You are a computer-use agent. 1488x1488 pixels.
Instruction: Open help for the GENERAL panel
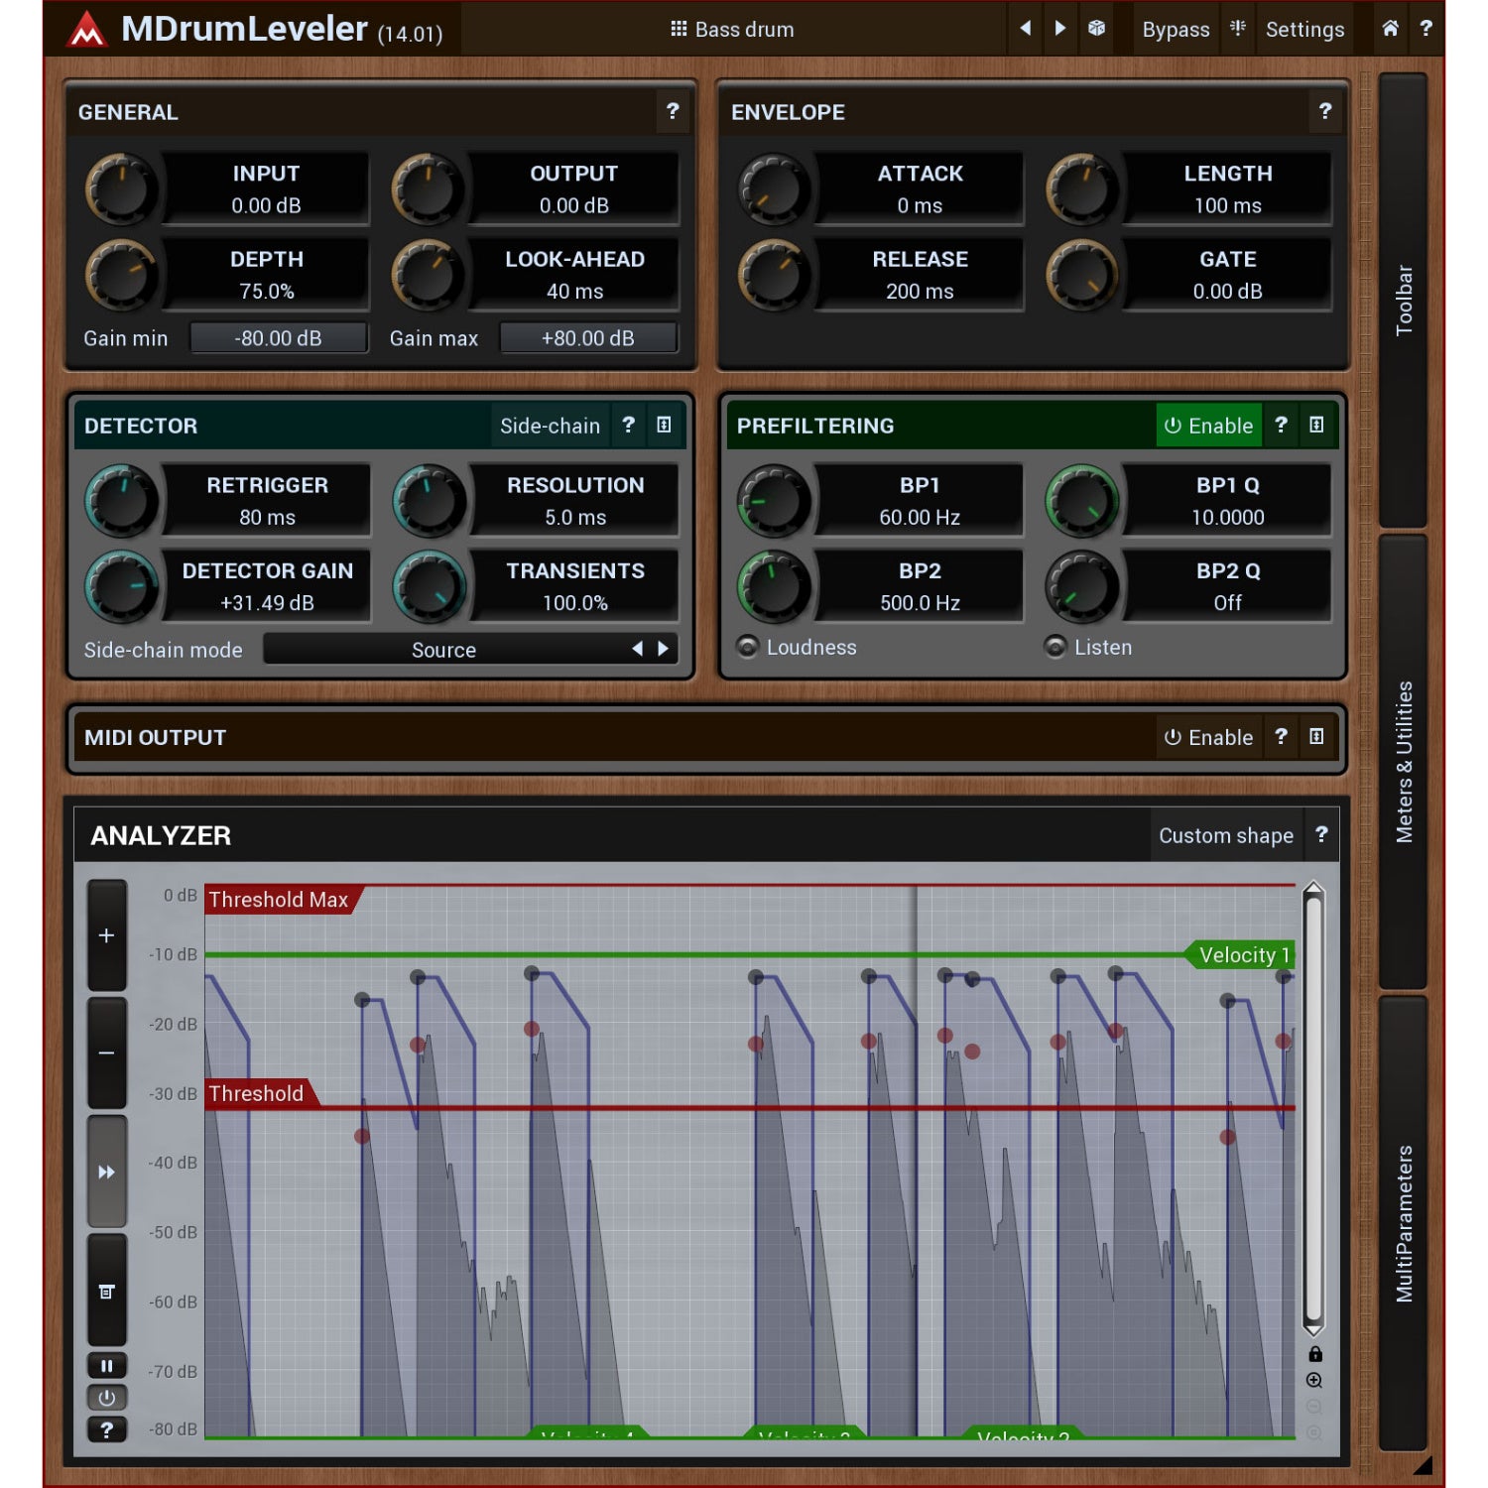(x=673, y=111)
